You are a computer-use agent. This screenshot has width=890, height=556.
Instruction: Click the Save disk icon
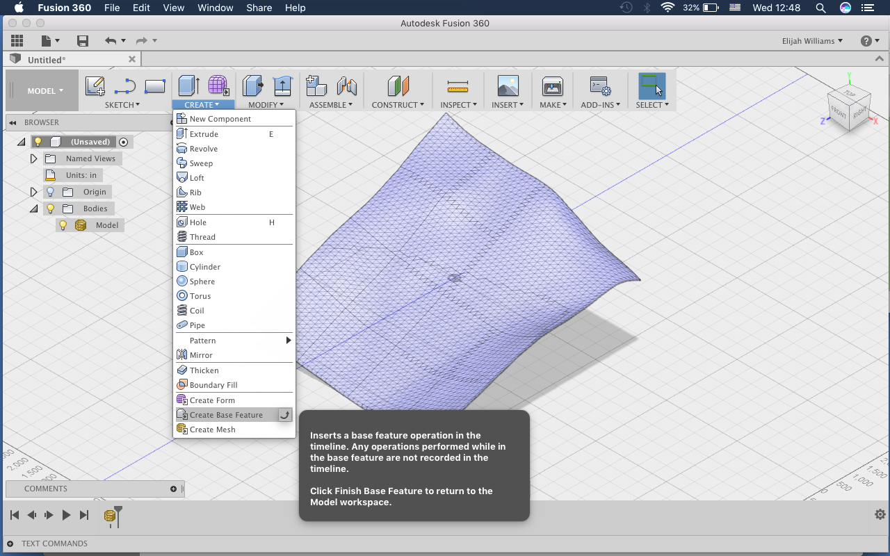coord(83,41)
